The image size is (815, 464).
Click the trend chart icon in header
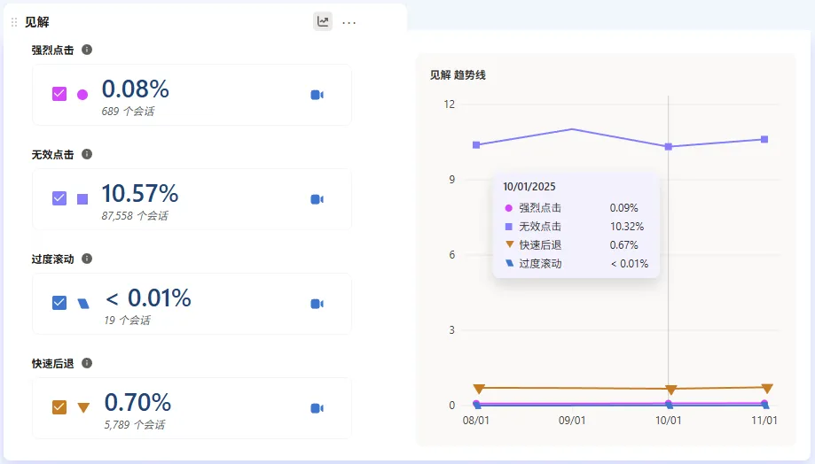[323, 22]
